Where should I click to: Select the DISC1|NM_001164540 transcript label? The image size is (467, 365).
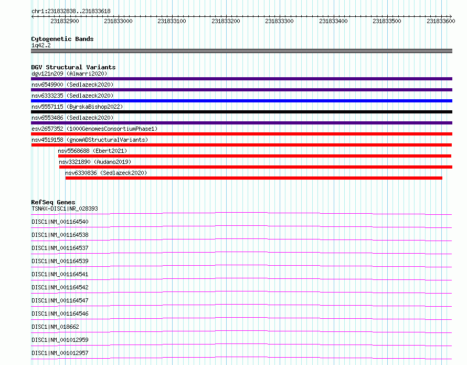[x=60, y=222]
